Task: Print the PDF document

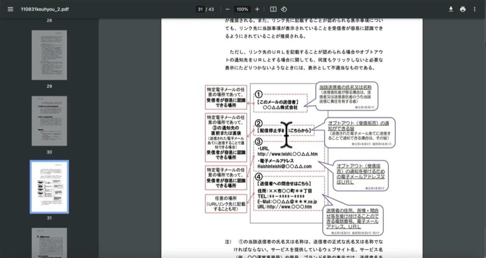Action: [x=463, y=9]
